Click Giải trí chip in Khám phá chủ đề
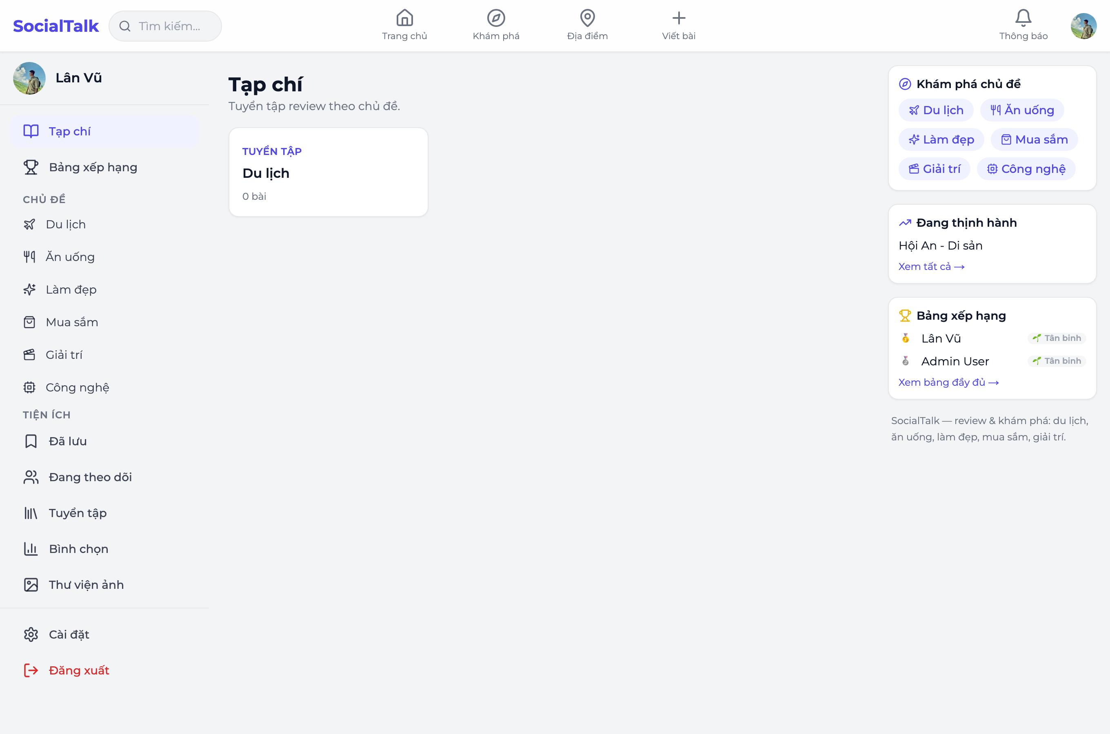The width and height of the screenshot is (1110, 734). pos(935,169)
